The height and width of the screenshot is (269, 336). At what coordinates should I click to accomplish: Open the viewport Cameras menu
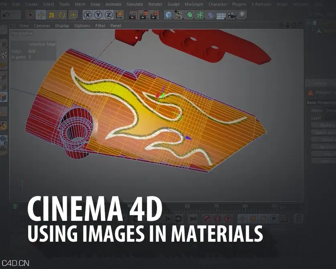pos(42,26)
